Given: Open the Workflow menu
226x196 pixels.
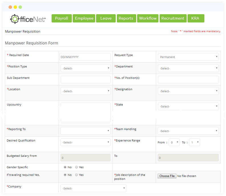Looking at the screenshot, I should point(148,18).
